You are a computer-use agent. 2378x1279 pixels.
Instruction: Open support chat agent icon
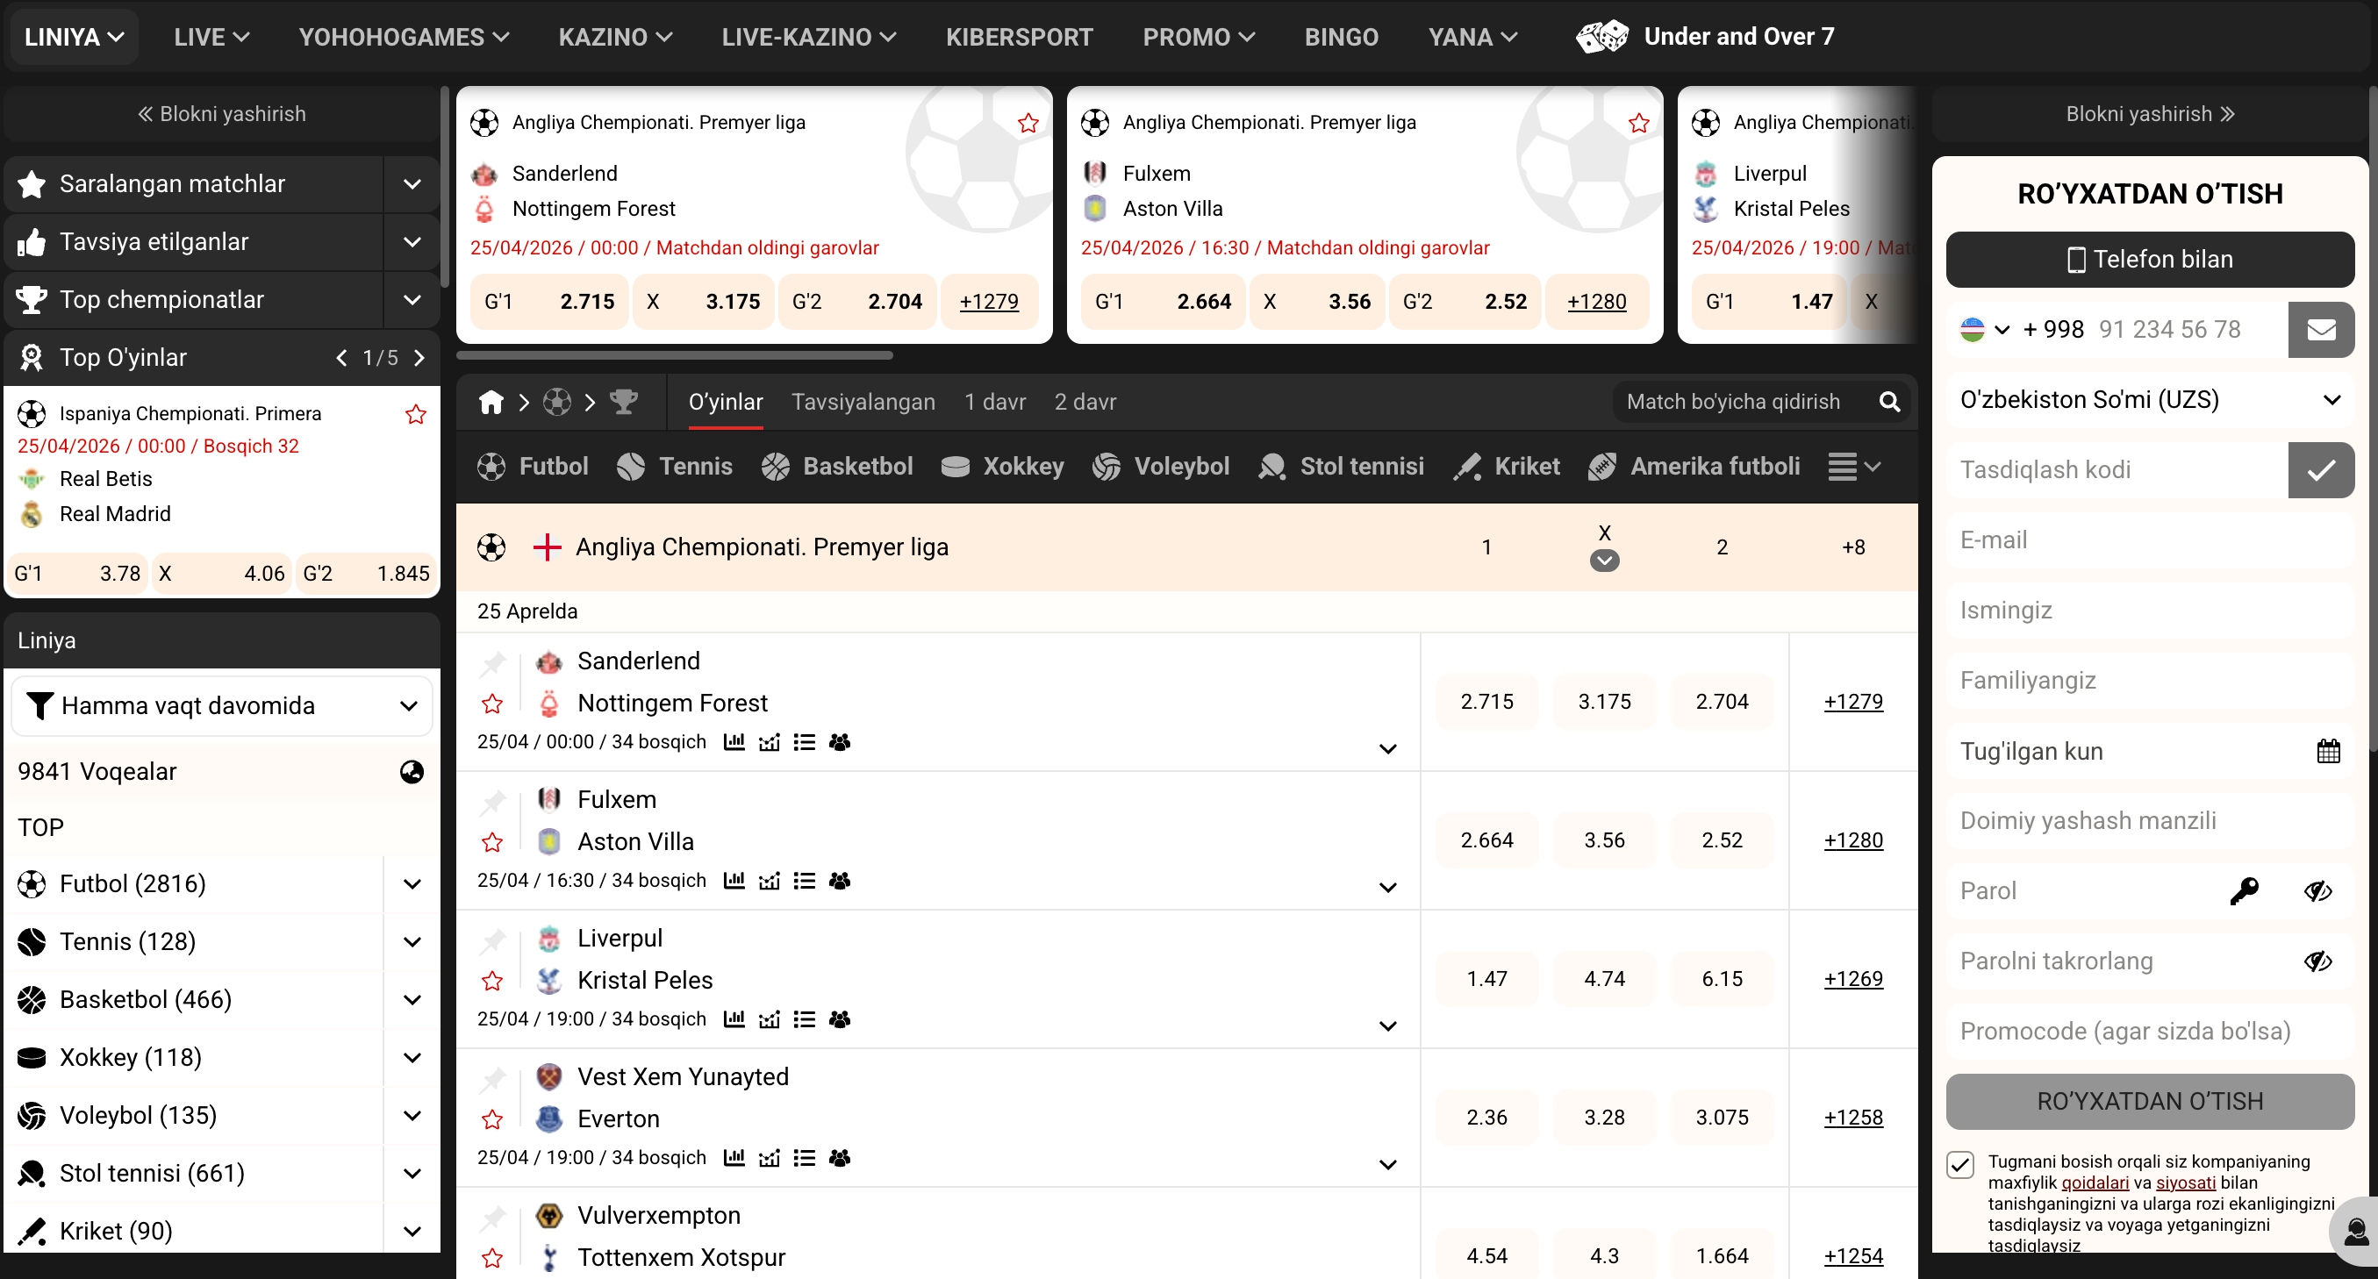(x=2355, y=1231)
